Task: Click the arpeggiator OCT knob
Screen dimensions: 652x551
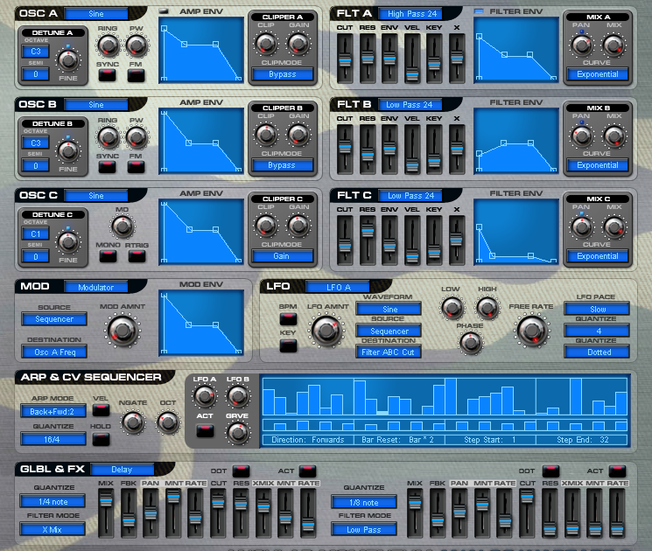Action: (168, 422)
